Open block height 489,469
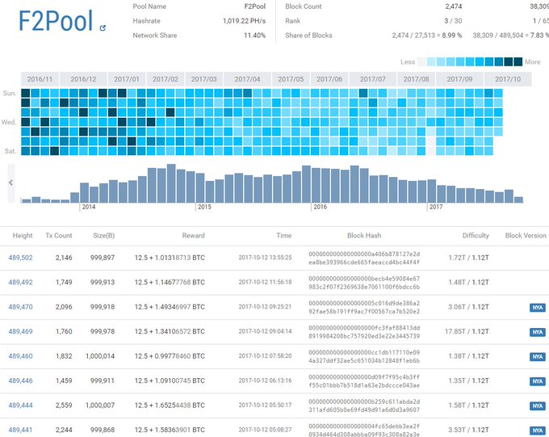The image size is (549, 437). pos(20,331)
